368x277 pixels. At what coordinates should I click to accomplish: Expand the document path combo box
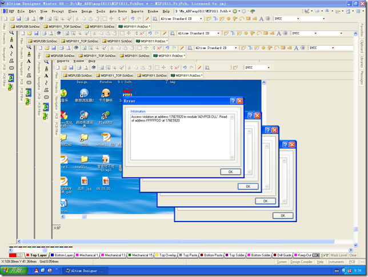[x=230, y=11]
